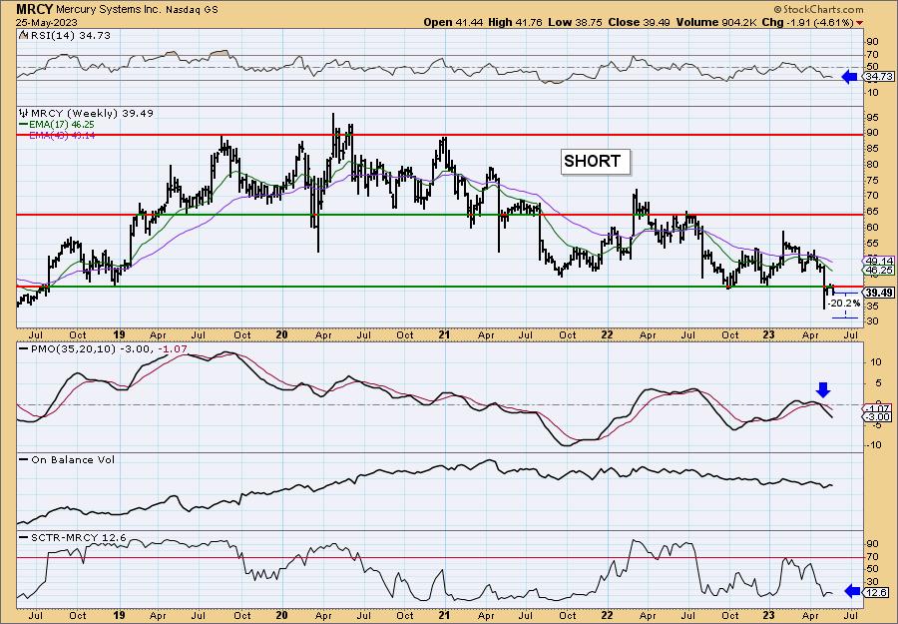This screenshot has height=624, width=898.
Task: Click the -1.07 PMO signal tag
Action: click(x=879, y=408)
